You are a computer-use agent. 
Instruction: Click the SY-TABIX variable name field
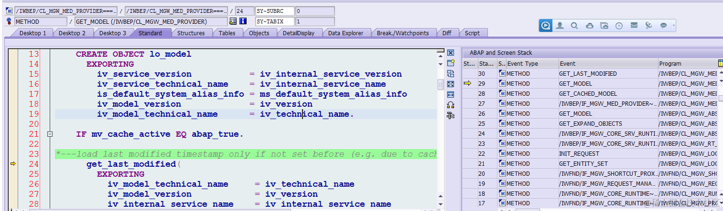point(274,21)
